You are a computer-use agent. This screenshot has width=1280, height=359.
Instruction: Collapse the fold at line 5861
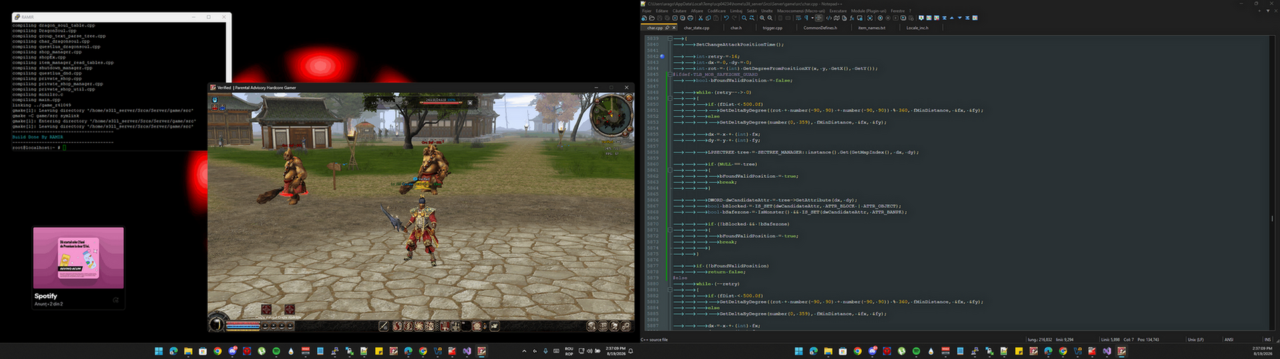670,170
